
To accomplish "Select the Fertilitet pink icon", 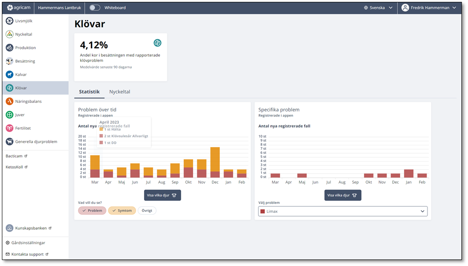I will (9, 128).
